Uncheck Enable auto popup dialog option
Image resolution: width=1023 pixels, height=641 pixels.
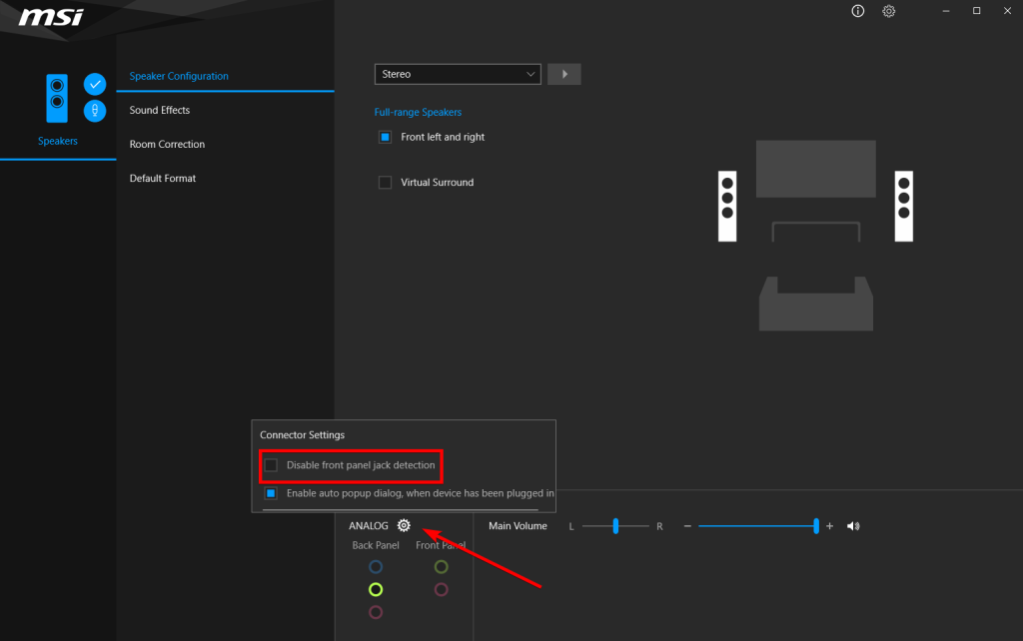click(271, 493)
